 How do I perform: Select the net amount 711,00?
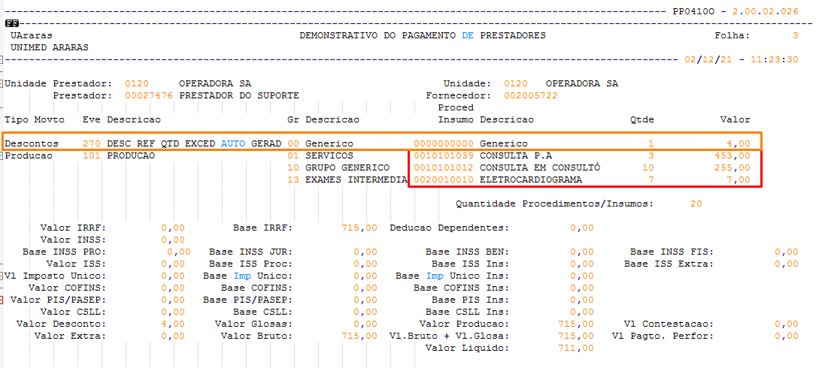click(576, 348)
